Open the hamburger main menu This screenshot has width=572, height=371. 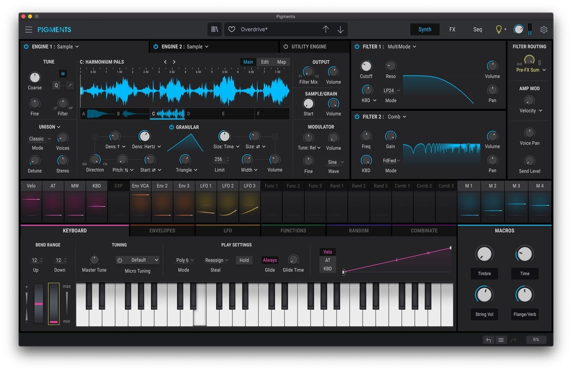(29, 30)
